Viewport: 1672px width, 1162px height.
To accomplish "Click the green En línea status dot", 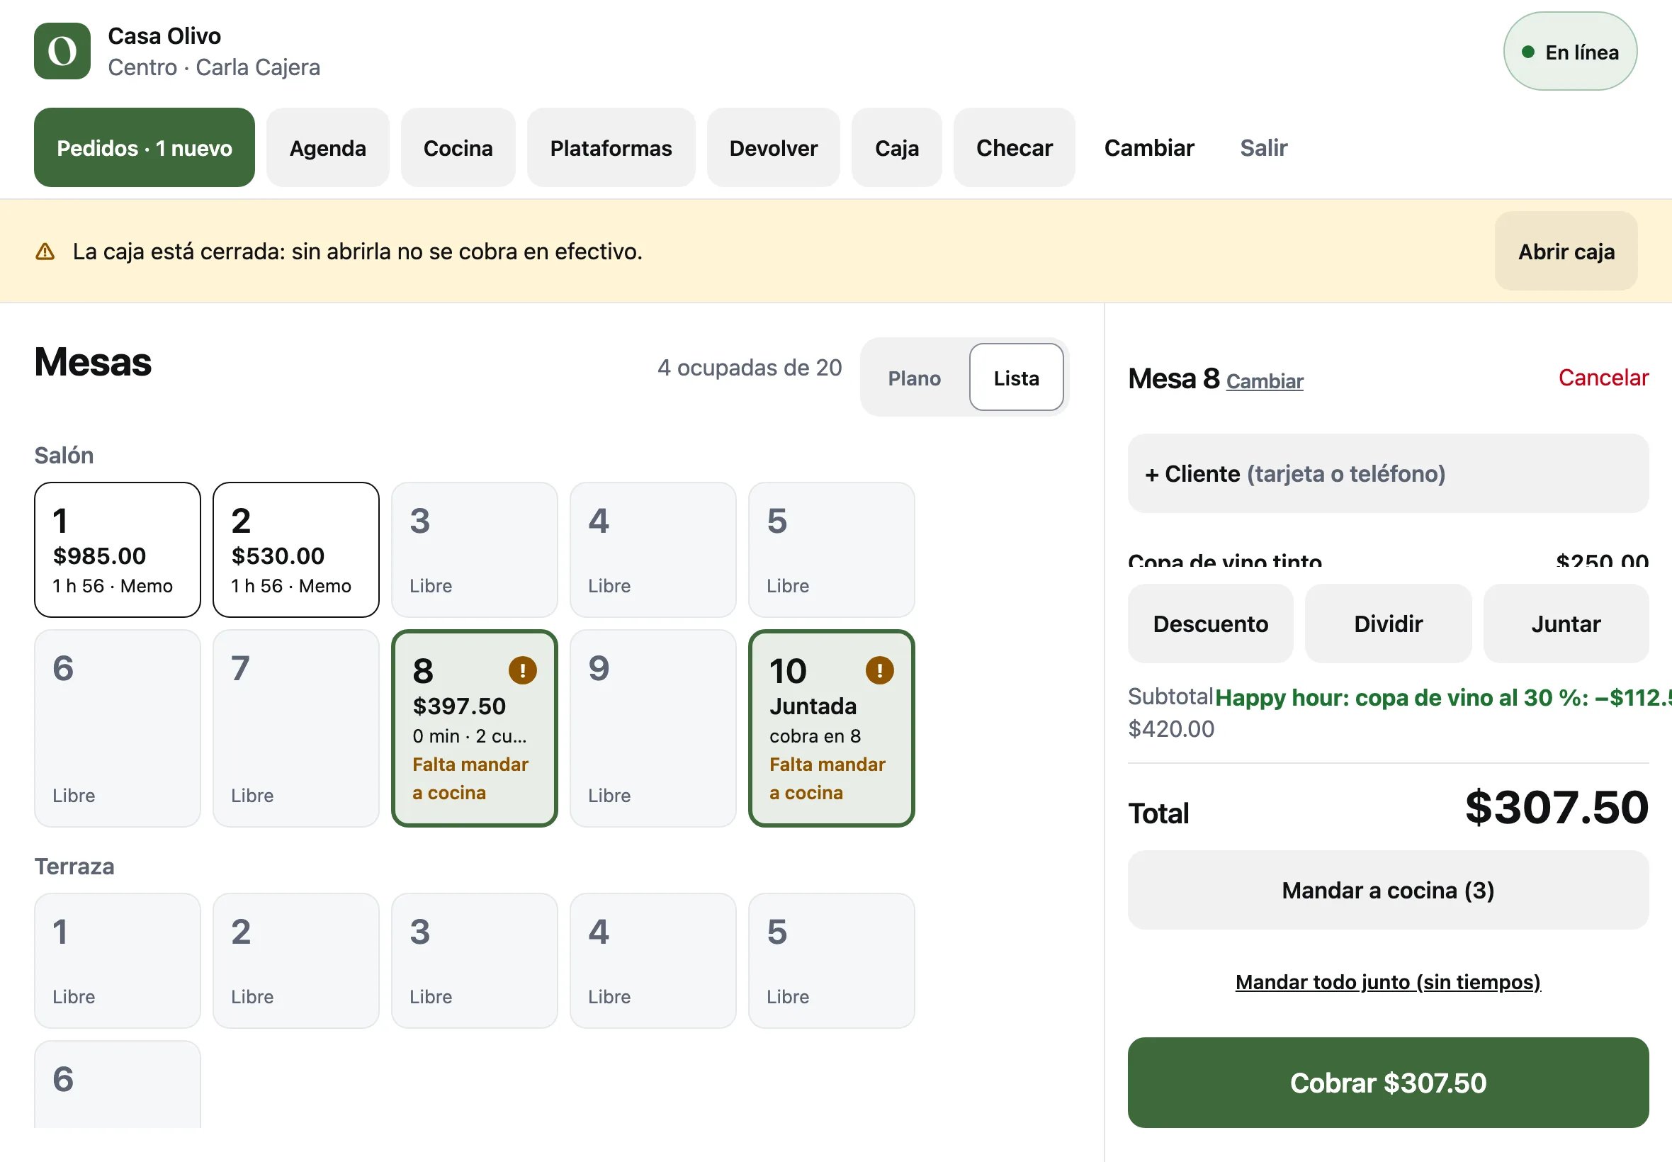I will pyautogui.click(x=1528, y=52).
